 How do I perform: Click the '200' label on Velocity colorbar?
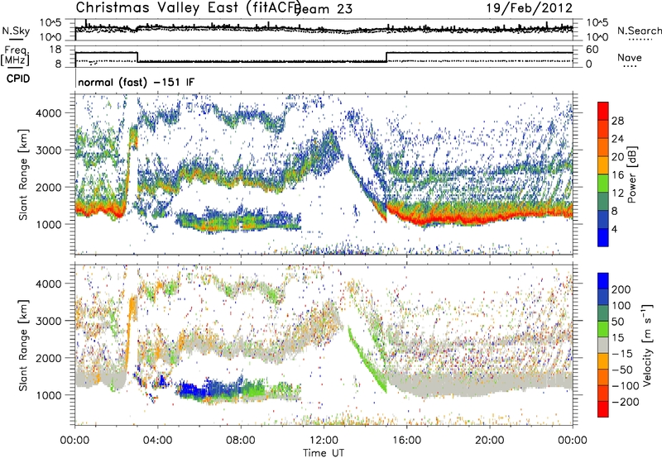pyautogui.click(x=621, y=289)
